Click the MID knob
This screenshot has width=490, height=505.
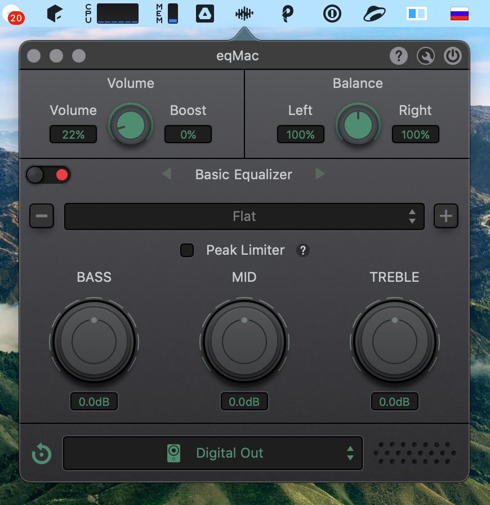(244, 341)
